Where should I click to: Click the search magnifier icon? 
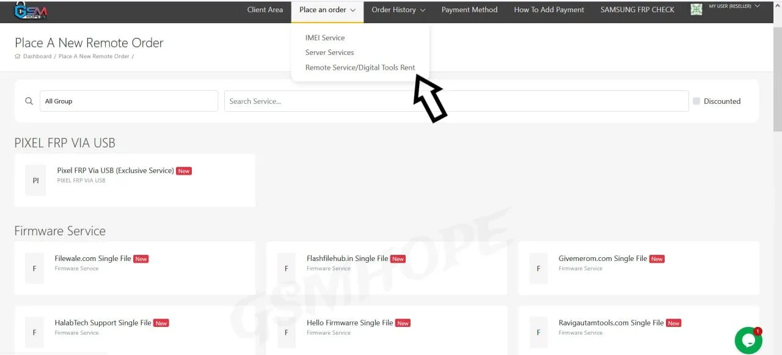pos(29,101)
